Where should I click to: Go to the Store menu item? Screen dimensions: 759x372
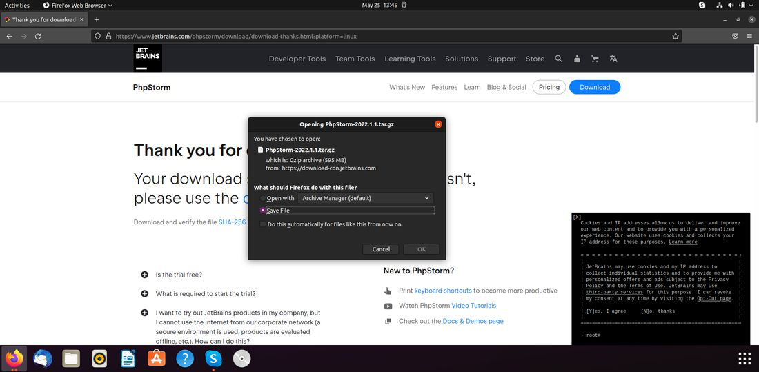(535, 59)
